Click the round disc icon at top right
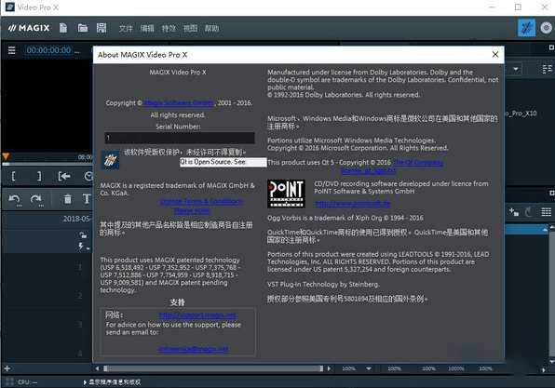This screenshot has height=388, width=555. pyautogui.click(x=546, y=28)
